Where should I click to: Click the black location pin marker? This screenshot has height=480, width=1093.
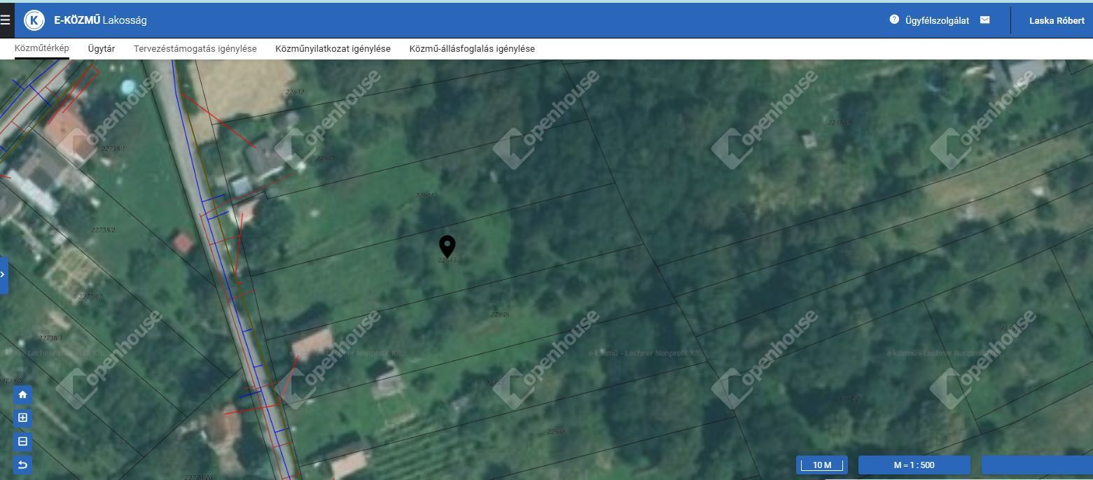447,247
